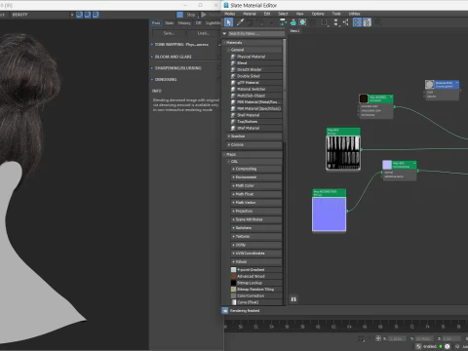The width and height of the screenshot is (468, 351).
Task: Expand the Math Color category
Action: click(233, 185)
